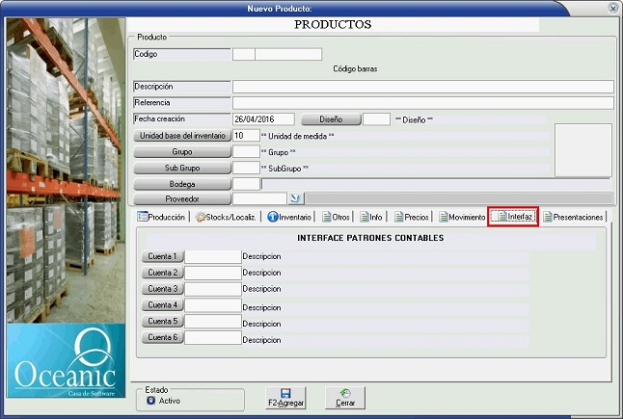This screenshot has width=623, height=419.
Task: Click the Referencia text field
Action: click(422, 103)
